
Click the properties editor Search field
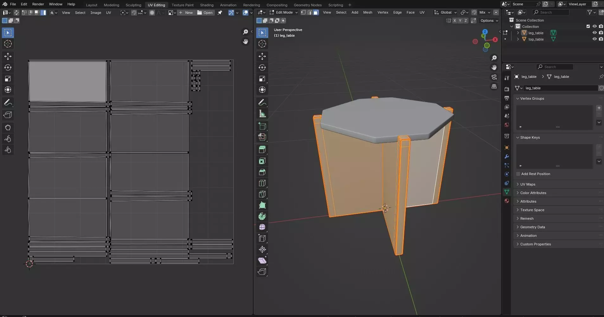pyautogui.click(x=555, y=67)
